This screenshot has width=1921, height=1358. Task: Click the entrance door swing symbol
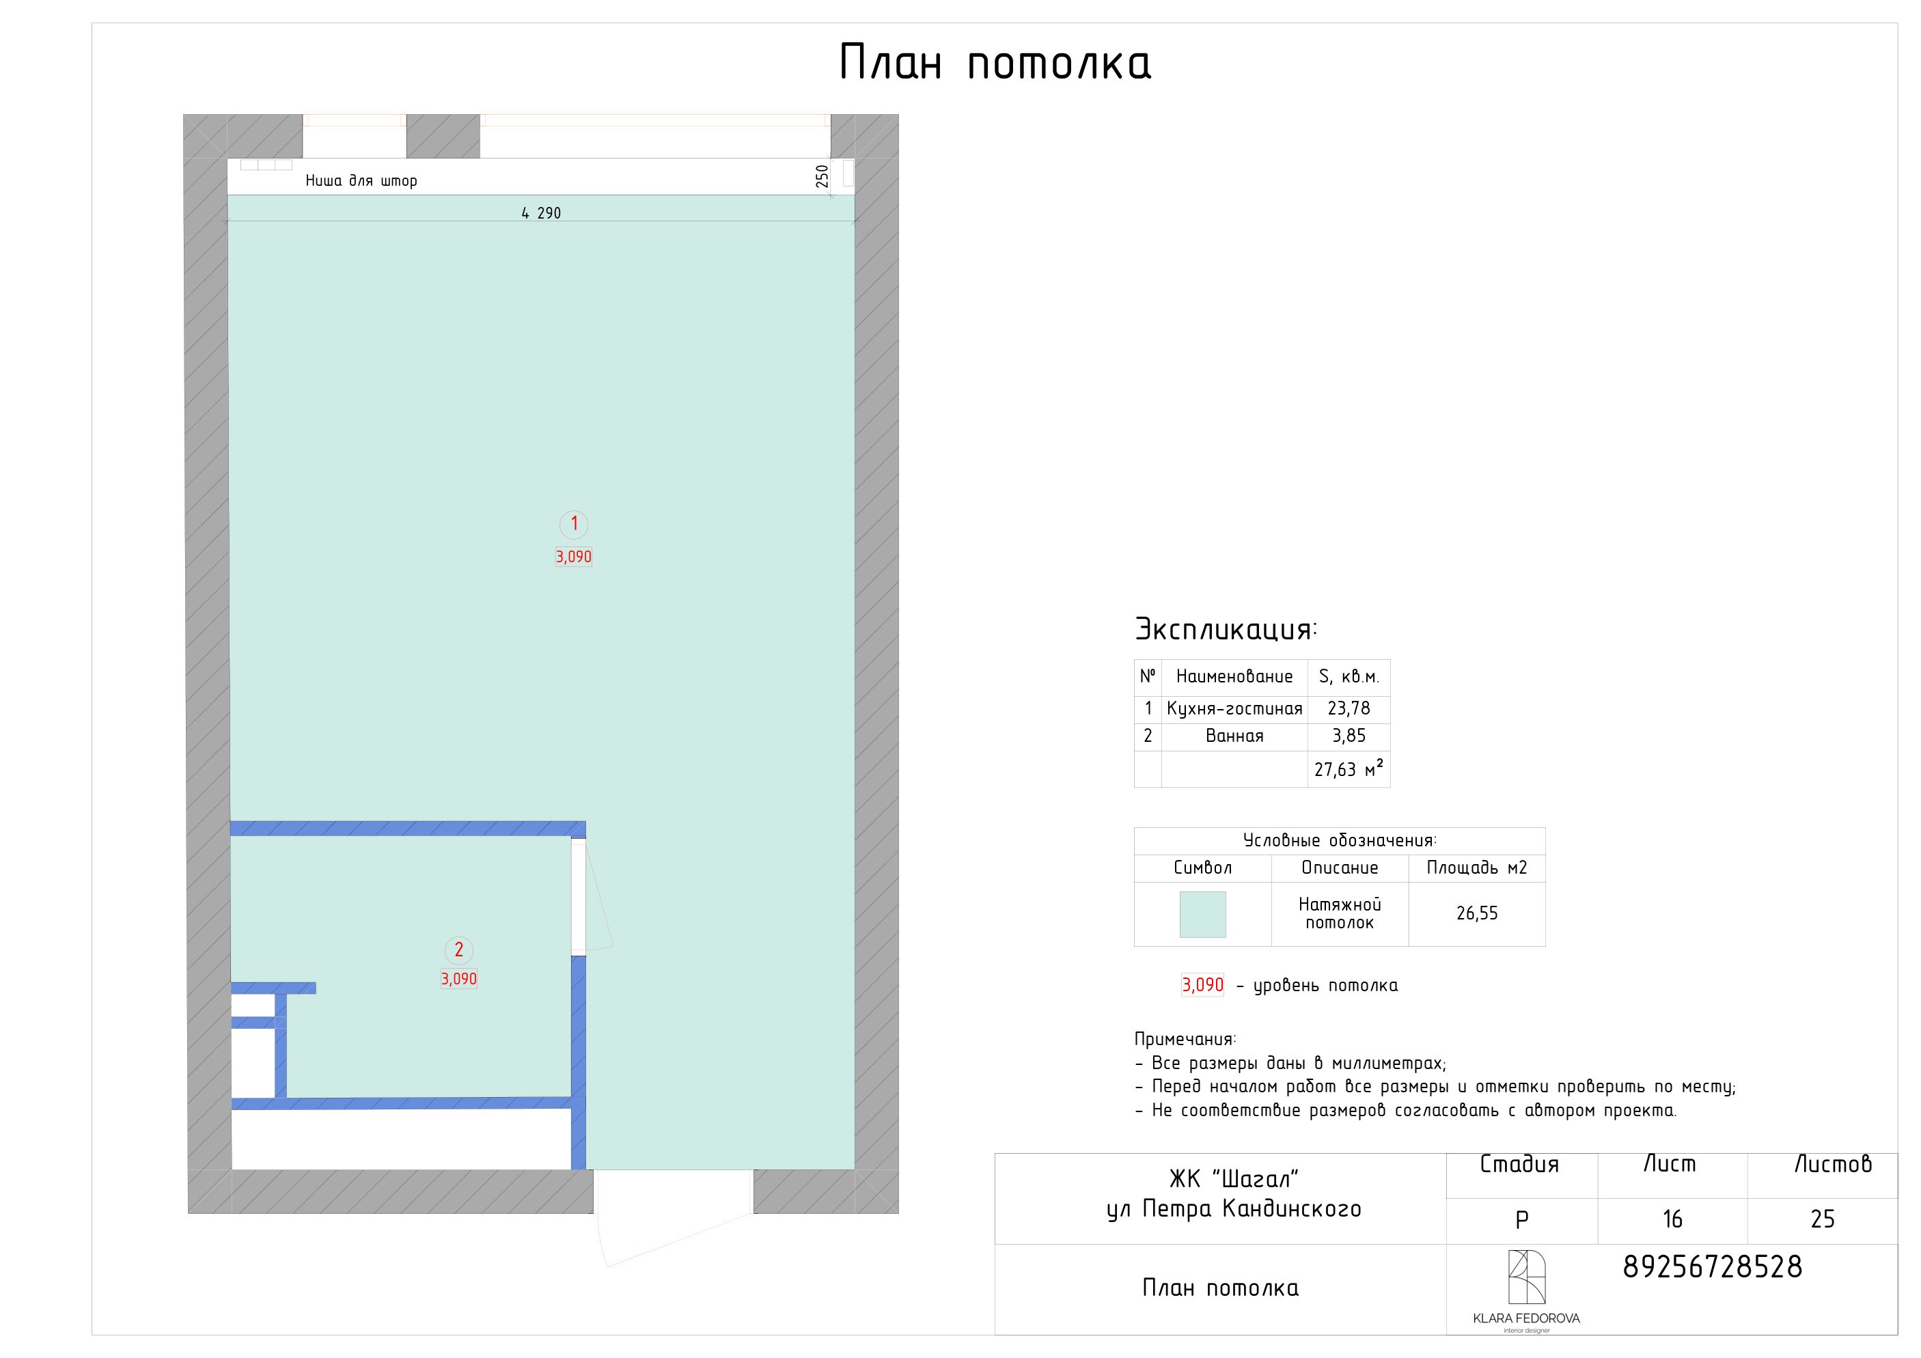674,1219
